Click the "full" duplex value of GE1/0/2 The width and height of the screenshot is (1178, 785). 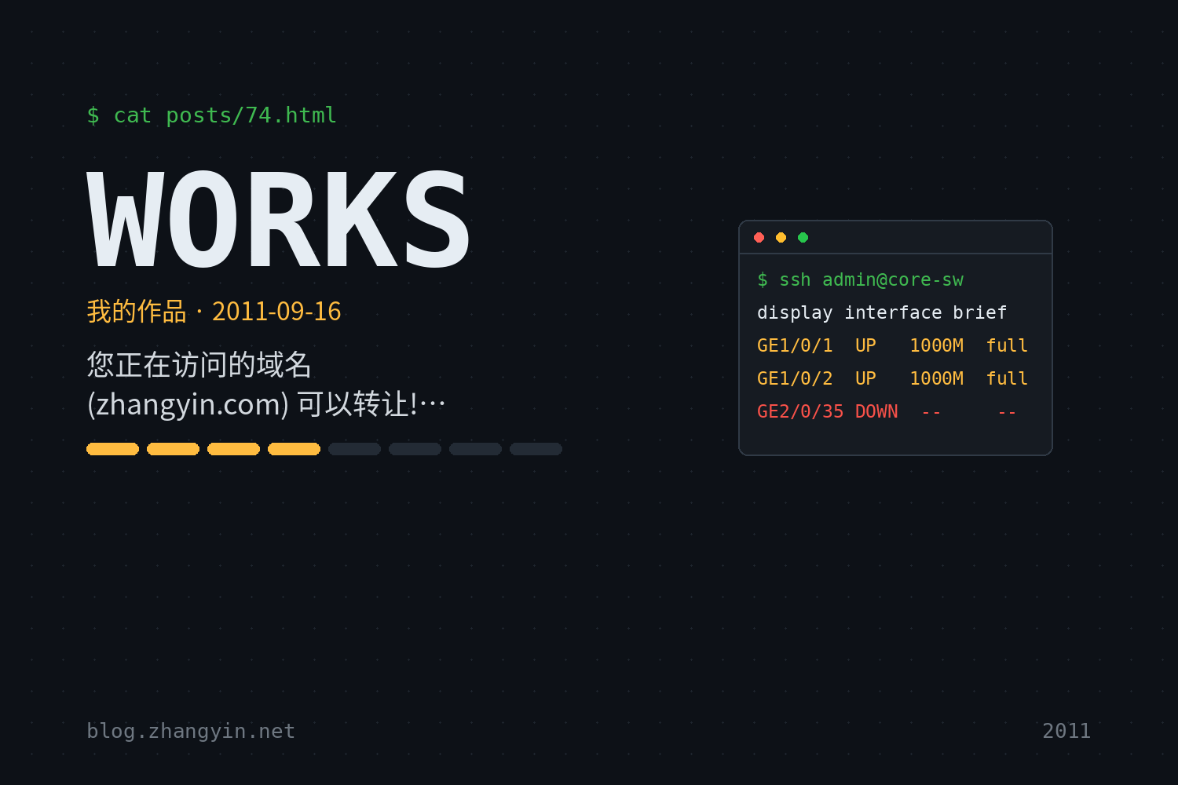tap(1008, 378)
